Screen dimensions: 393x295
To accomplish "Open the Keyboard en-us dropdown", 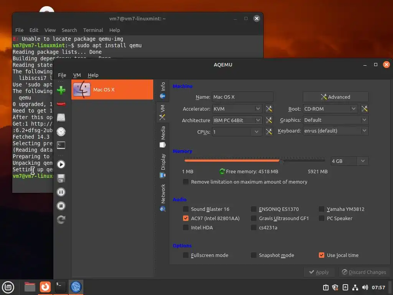I will point(335,131).
